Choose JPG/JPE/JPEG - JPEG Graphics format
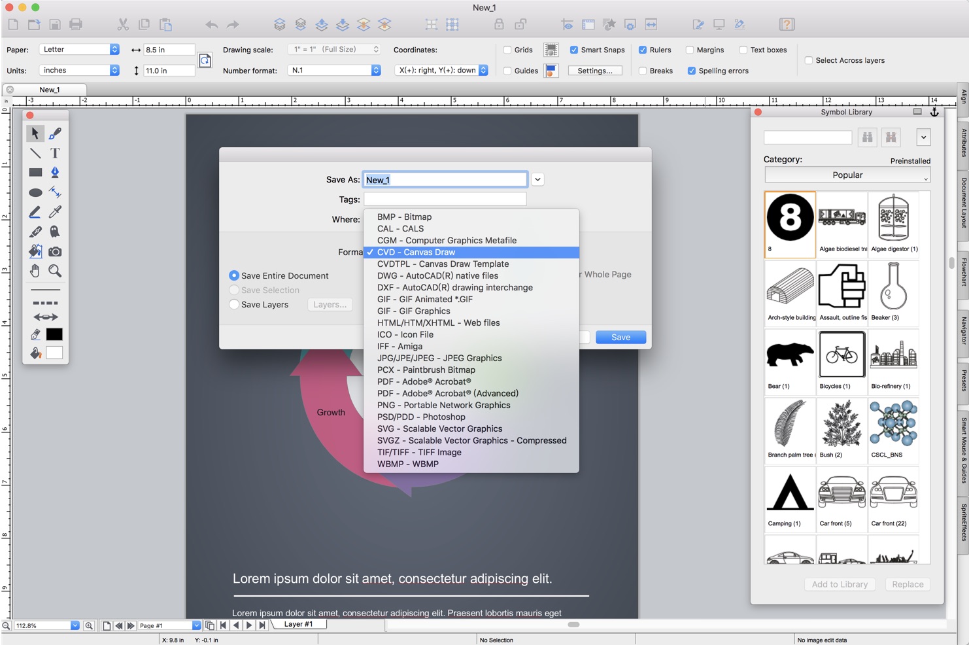Screen dimensions: 969x645 point(471,358)
